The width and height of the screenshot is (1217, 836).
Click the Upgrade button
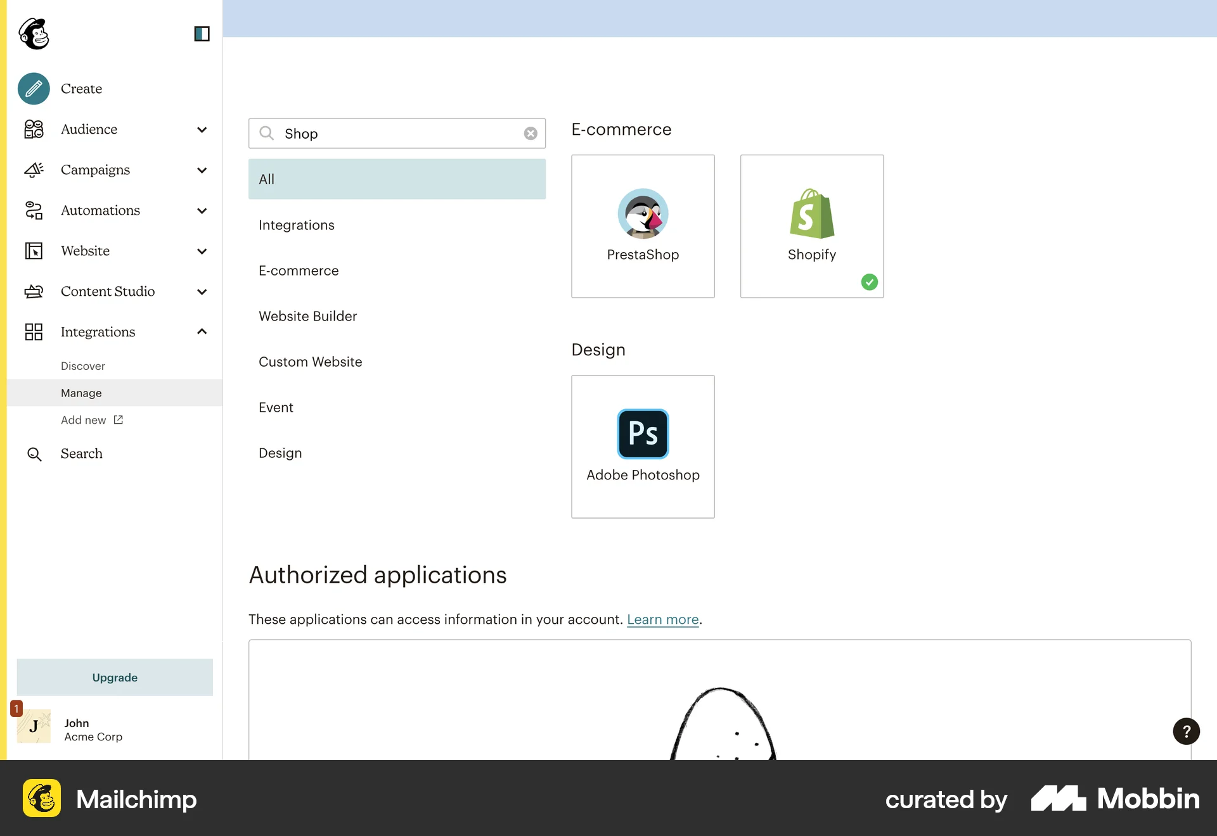114,677
